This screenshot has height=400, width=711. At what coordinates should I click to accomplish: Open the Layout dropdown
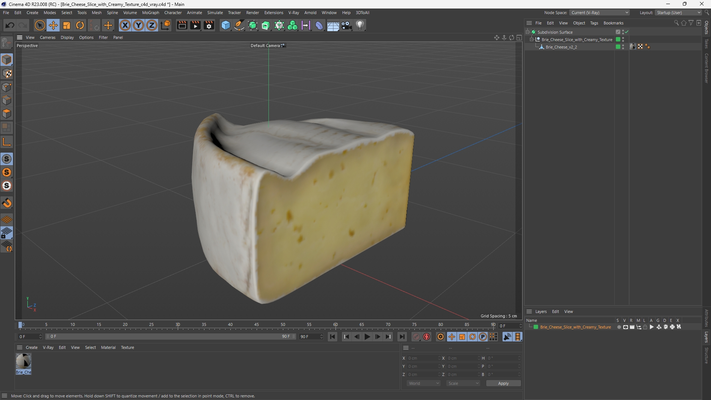678,13
